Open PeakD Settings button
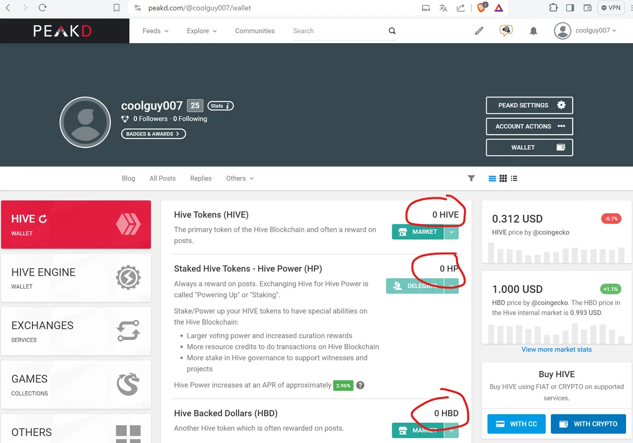This screenshot has width=633, height=443. [529, 105]
